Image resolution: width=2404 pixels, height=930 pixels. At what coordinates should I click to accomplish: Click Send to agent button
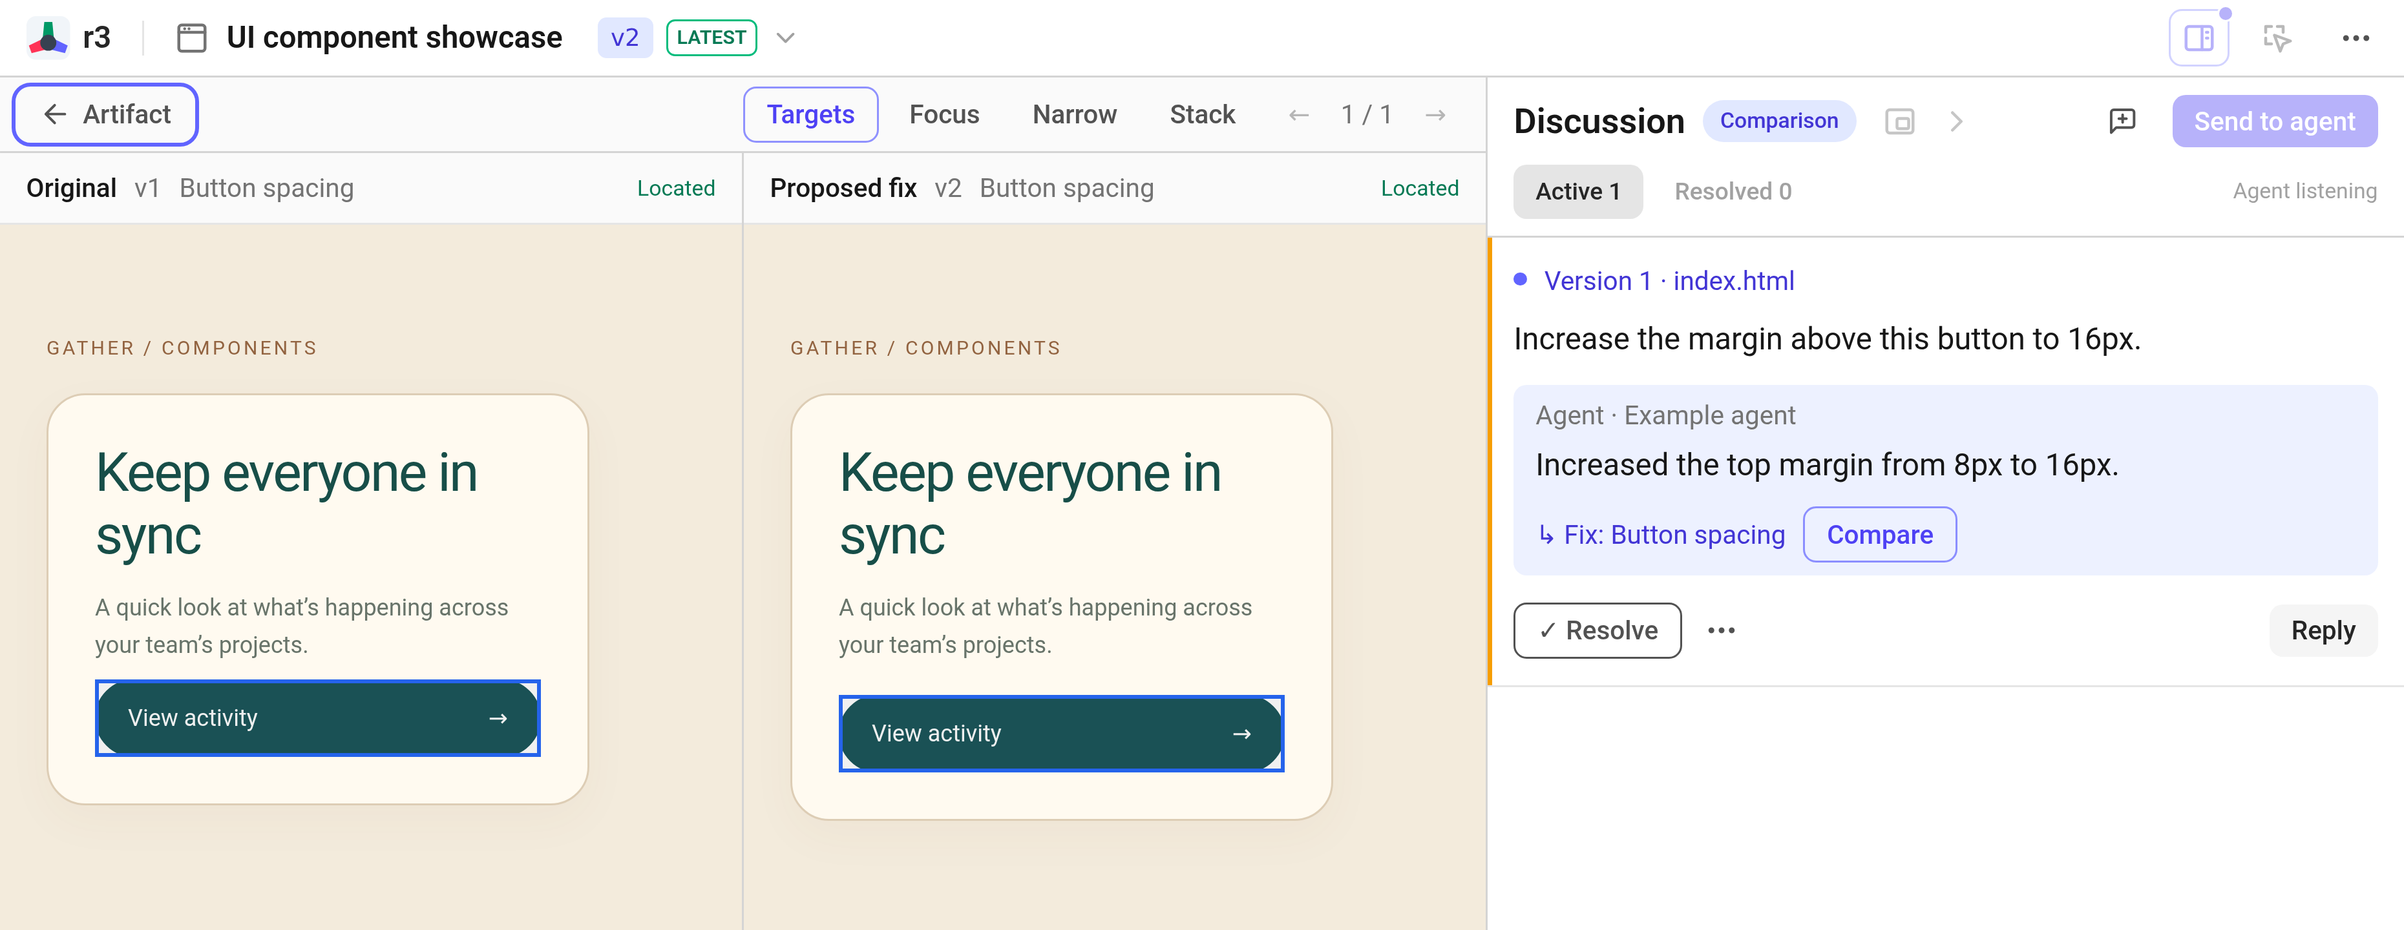pyautogui.click(x=2274, y=121)
